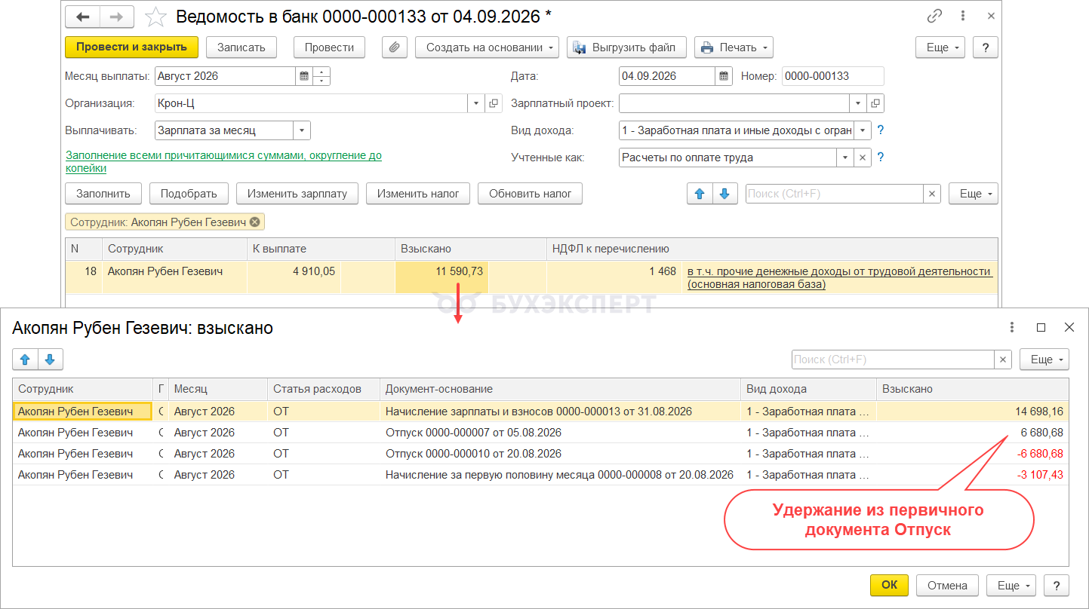1089x609 pixels.
Task: Select the Начисление за первую половину месяца row
Action: point(540,475)
